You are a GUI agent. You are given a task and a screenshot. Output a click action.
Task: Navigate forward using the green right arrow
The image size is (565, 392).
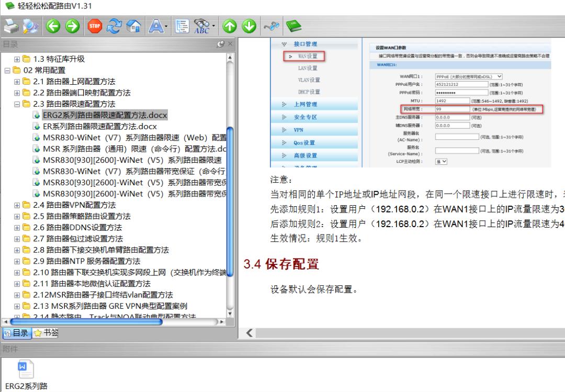click(x=71, y=26)
